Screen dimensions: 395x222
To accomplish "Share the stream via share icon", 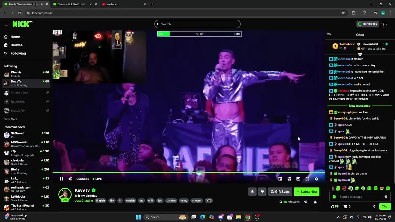I will (x=305, y=202).
